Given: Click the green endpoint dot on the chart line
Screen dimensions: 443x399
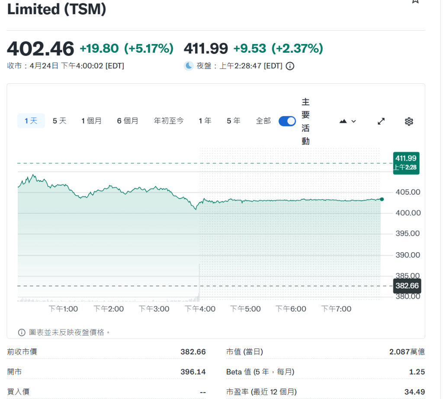Looking at the screenshot, I should click(x=382, y=199).
